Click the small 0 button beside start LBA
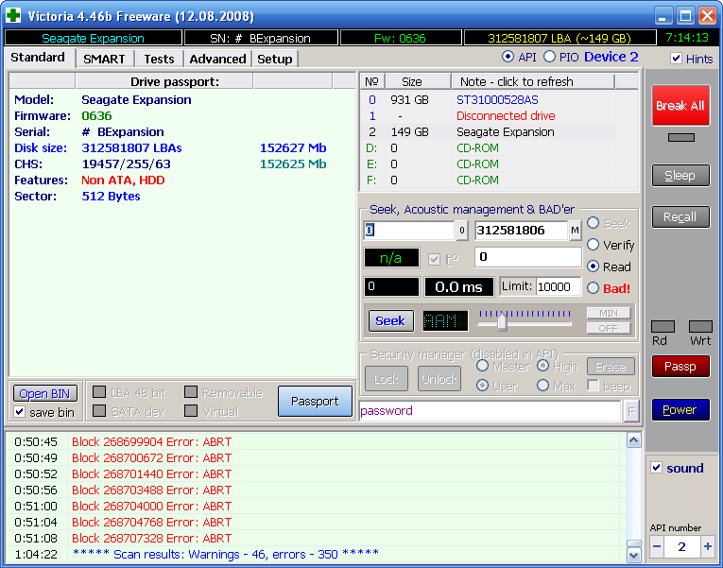723x568 pixels. click(462, 231)
